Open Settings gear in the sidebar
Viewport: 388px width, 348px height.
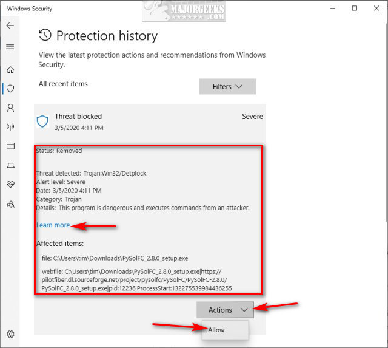click(x=10, y=334)
